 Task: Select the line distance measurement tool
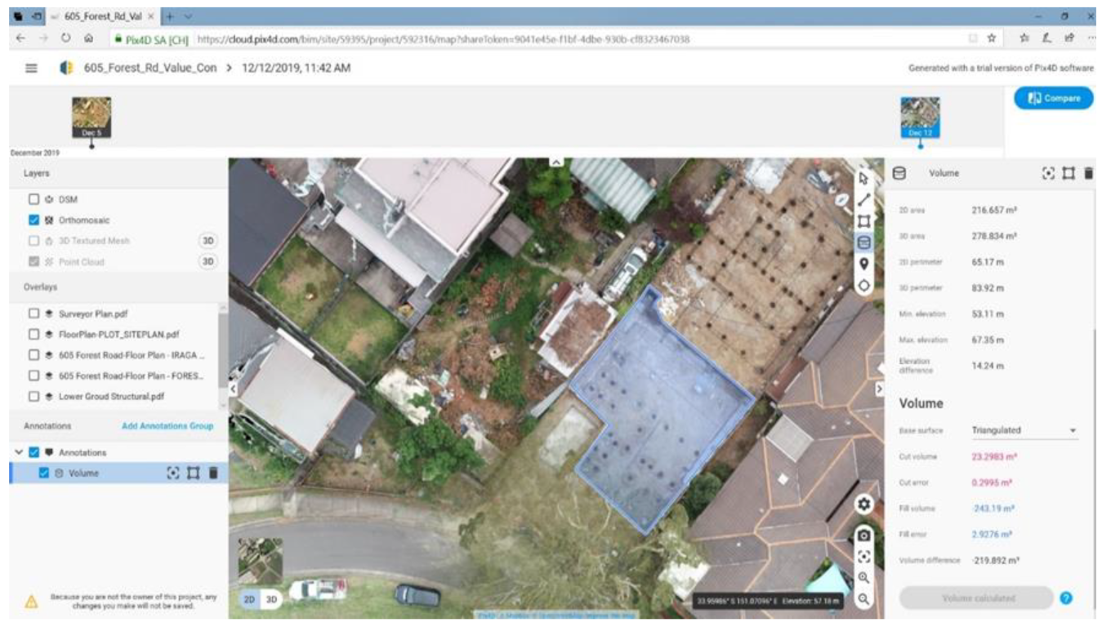pos(863,200)
